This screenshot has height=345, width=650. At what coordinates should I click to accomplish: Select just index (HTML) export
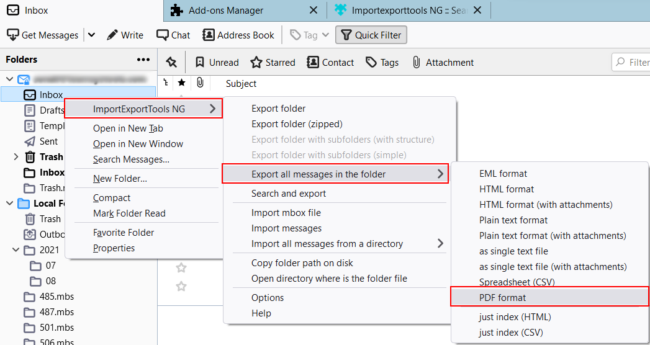(x=515, y=317)
